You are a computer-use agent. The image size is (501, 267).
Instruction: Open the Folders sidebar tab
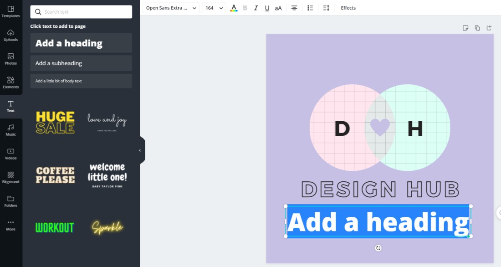11,201
